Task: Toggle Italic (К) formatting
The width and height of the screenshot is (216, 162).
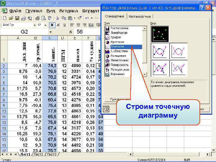Action: (58, 25)
